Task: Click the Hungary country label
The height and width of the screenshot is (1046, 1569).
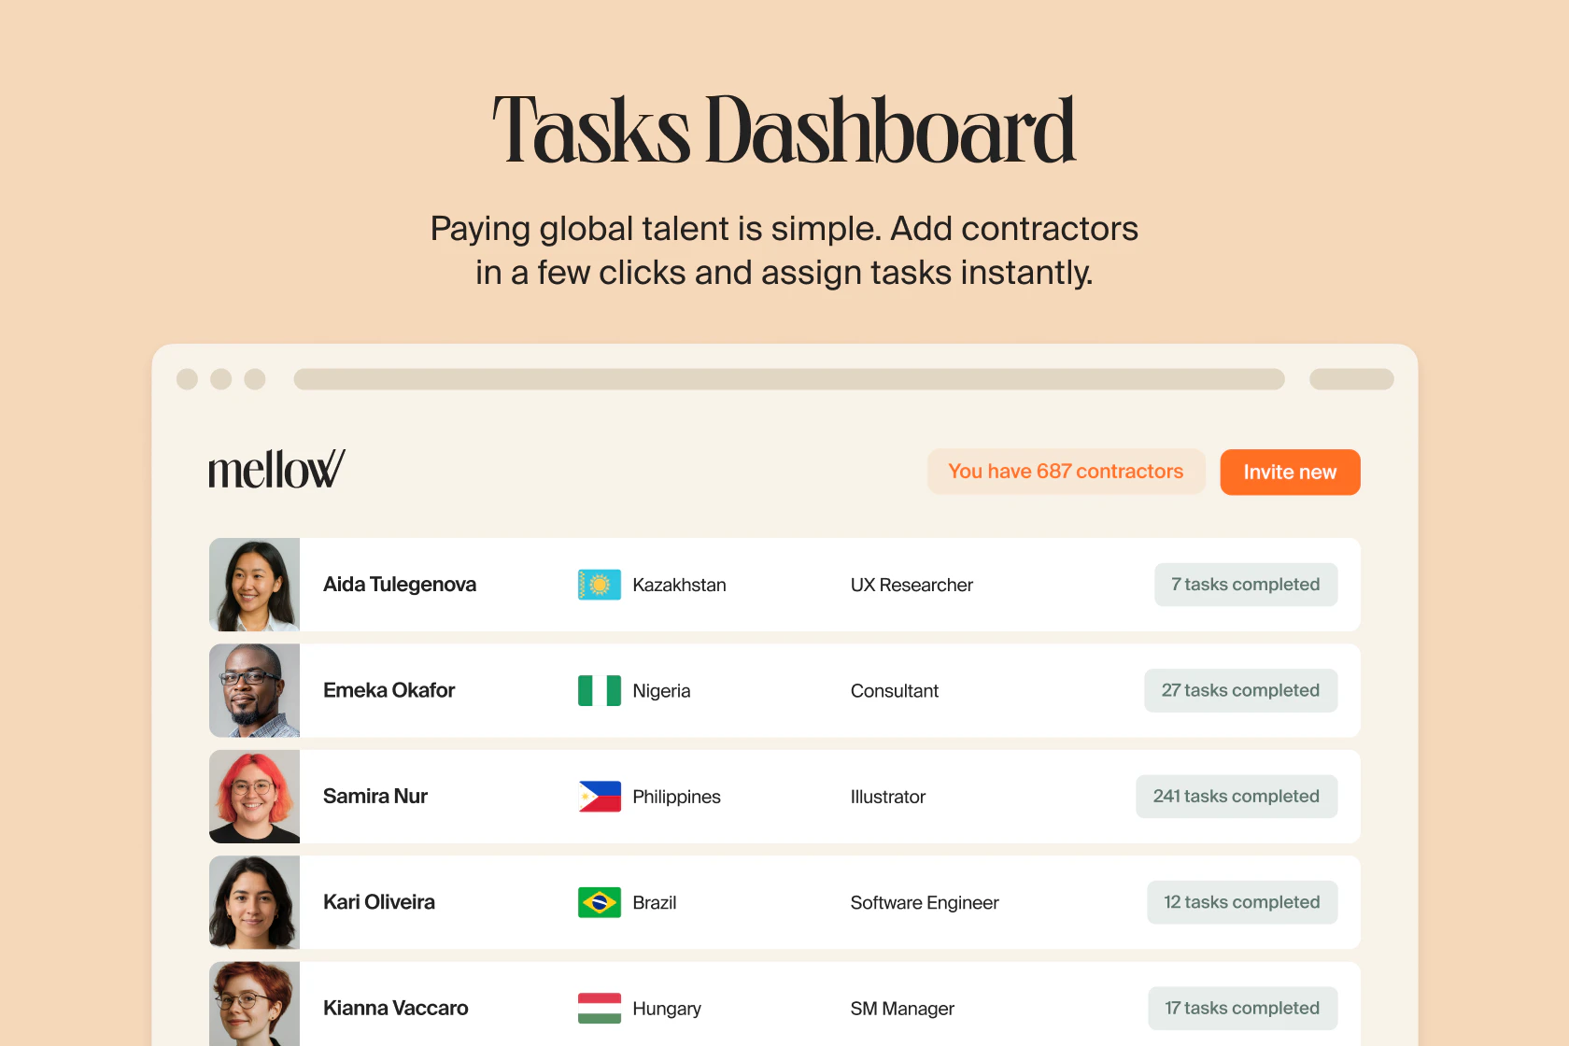Action: click(x=667, y=1009)
